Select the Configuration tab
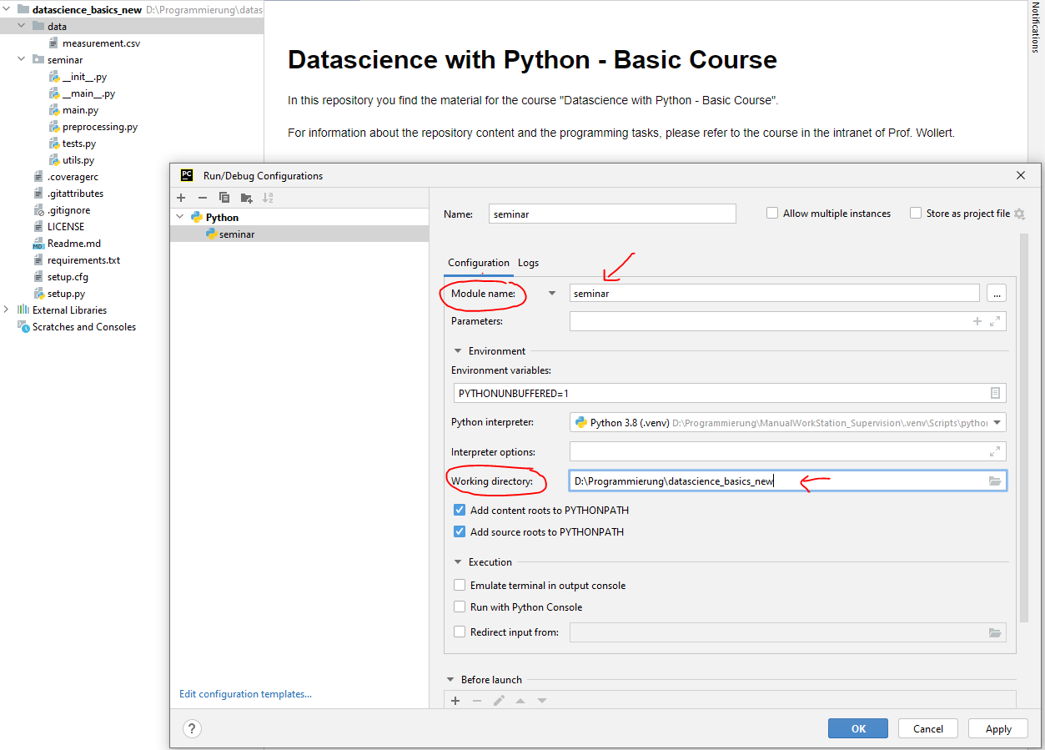Image resolution: width=1045 pixels, height=750 pixels. (x=478, y=262)
